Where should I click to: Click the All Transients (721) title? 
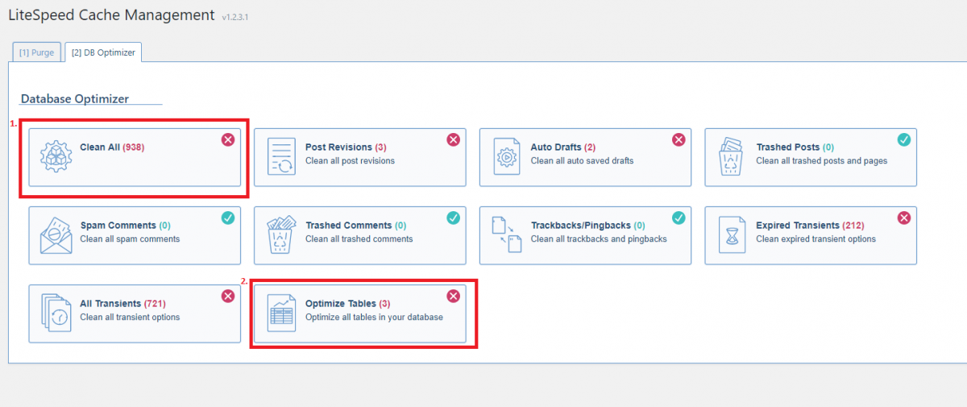pos(122,304)
